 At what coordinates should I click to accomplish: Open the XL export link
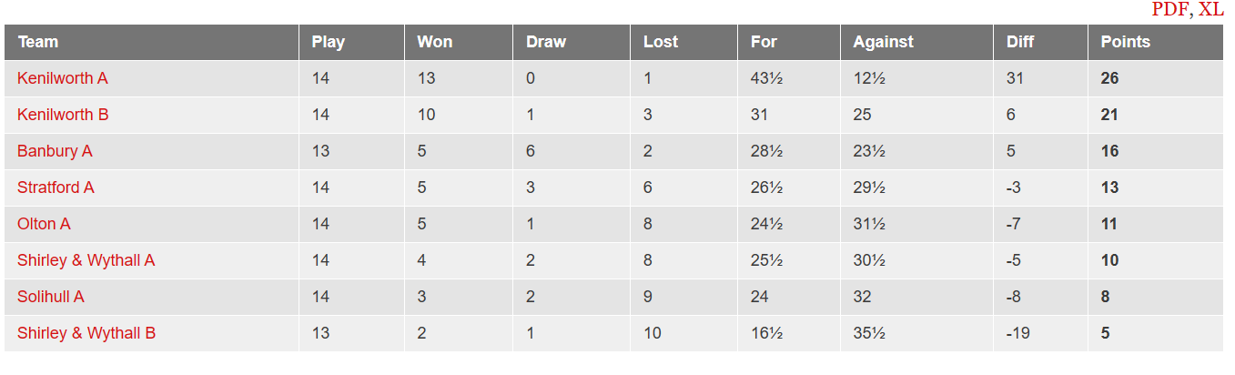click(1210, 9)
